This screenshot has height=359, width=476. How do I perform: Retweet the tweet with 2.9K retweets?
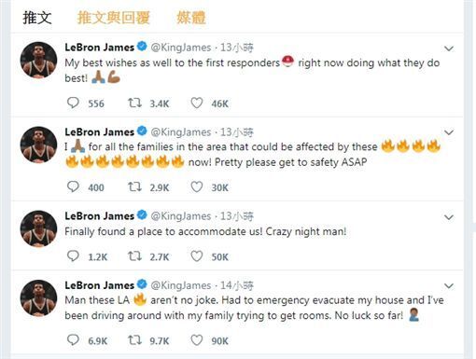(x=134, y=186)
